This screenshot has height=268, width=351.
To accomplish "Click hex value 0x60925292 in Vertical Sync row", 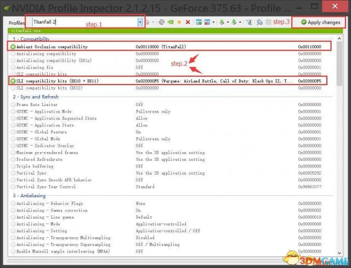I will [309, 173].
